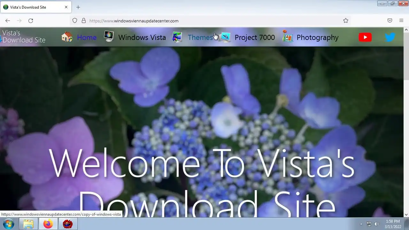The height and width of the screenshot is (230, 409).
Task: Open Firefox application menu hamburger
Action: click(401, 21)
